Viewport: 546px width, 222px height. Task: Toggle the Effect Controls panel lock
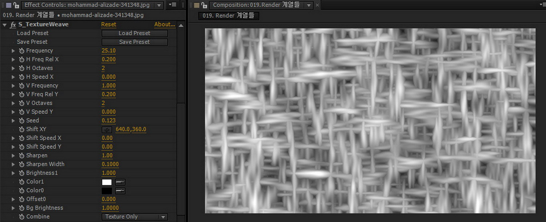(16, 5)
